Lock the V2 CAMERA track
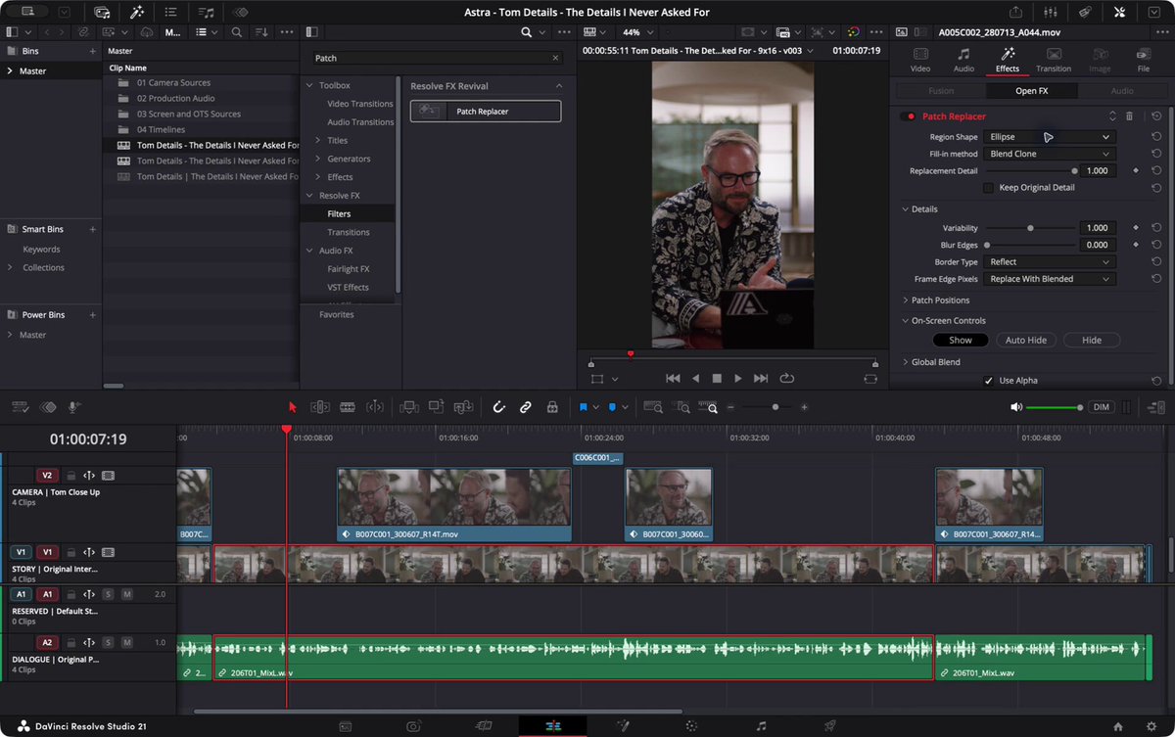Viewport: 1175px width, 737px height. pyautogui.click(x=70, y=476)
